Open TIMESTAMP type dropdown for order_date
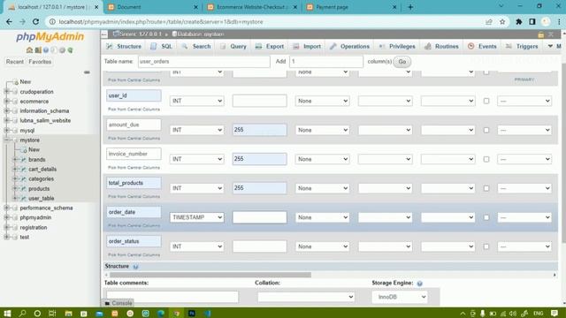 [x=196, y=217]
